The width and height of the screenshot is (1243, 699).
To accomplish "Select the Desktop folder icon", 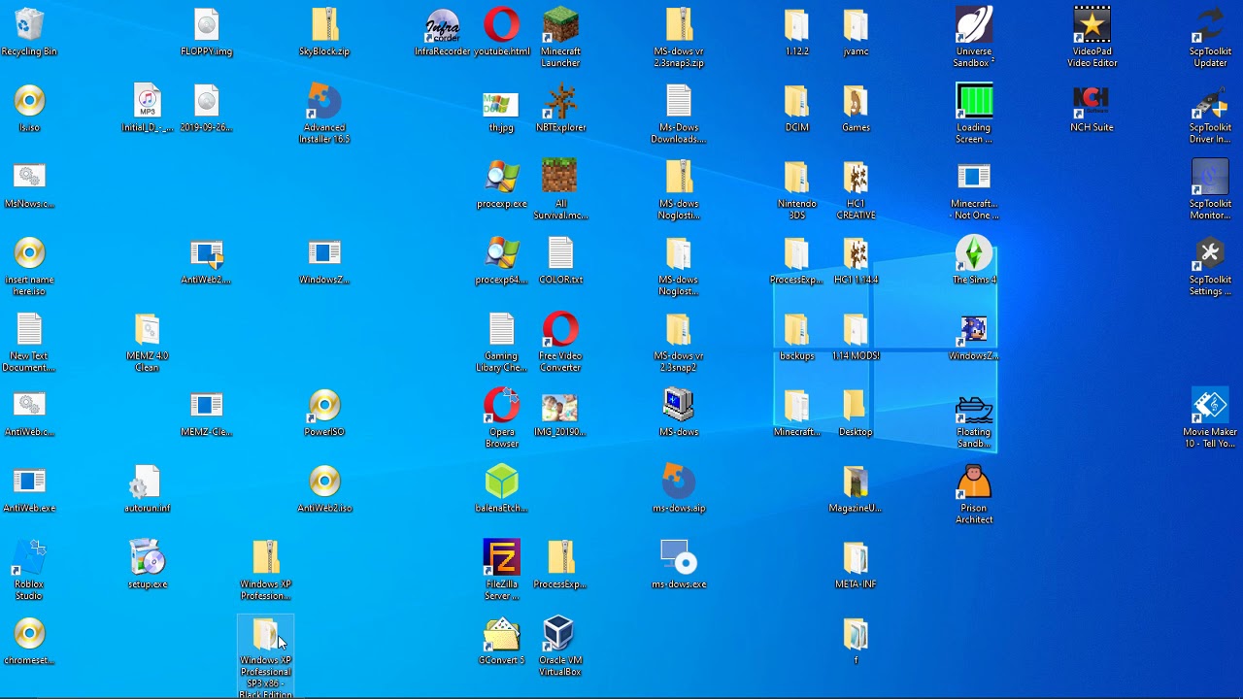I will pyautogui.click(x=856, y=406).
